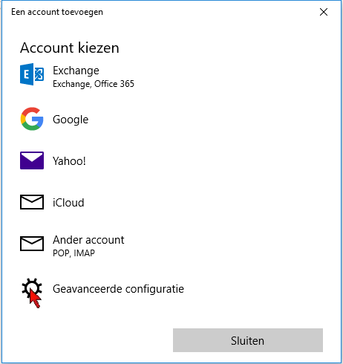Screen dimensions: 343x364
Task: Click the 'POP, IMAP' subtitle text
Action: (73, 253)
